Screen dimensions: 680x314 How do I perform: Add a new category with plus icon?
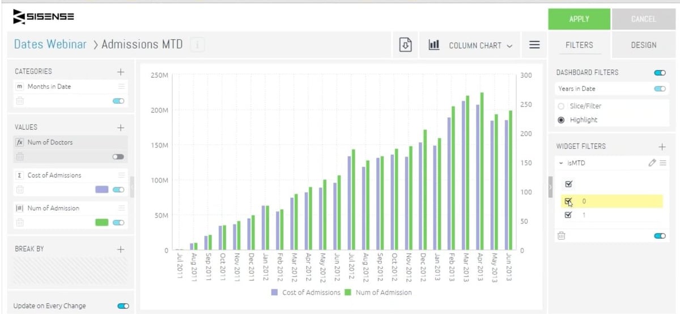point(120,72)
